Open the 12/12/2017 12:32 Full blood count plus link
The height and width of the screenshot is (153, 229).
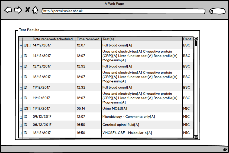(x=21, y=66)
